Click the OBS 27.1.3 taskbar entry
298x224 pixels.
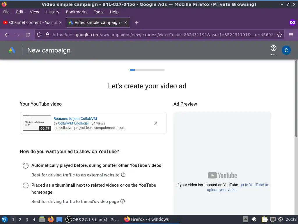coord(92,219)
